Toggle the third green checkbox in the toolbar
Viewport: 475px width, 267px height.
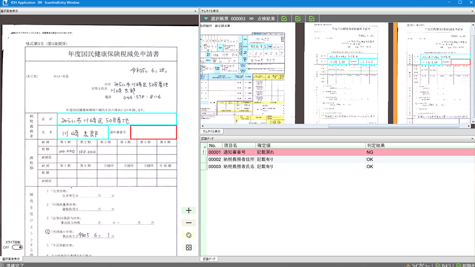click(312, 19)
